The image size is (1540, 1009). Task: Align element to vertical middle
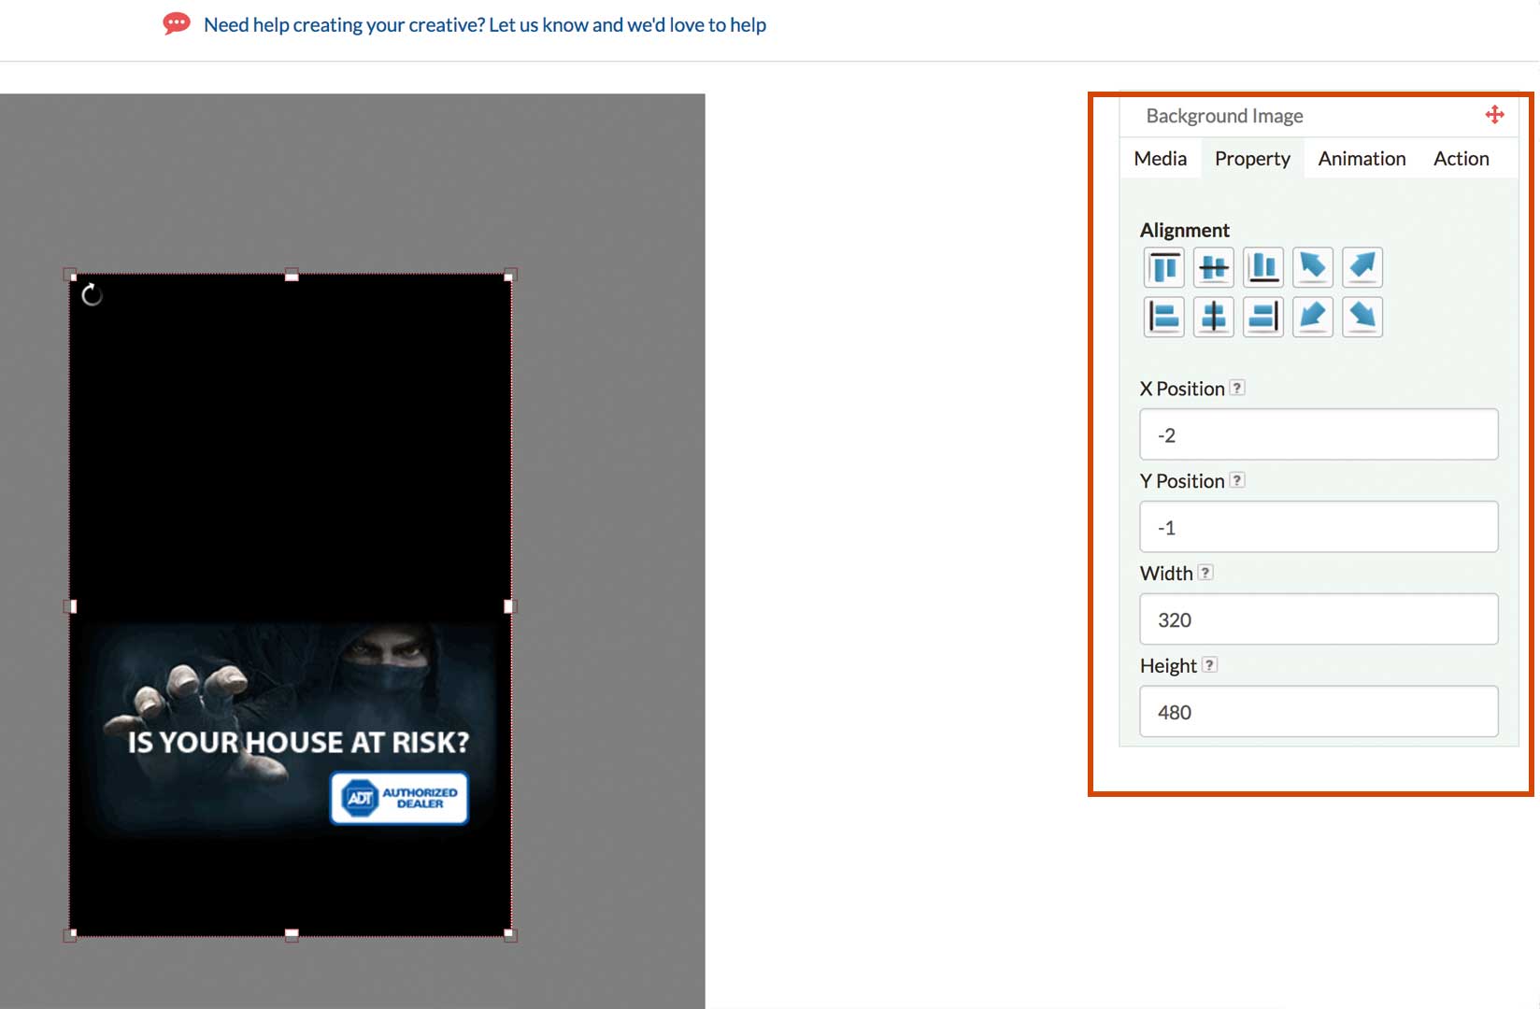click(x=1213, y=268)
